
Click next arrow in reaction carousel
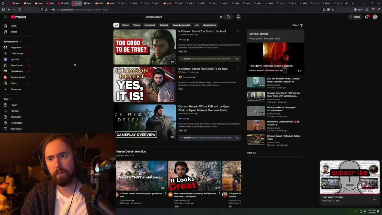[x=240, y=176]
